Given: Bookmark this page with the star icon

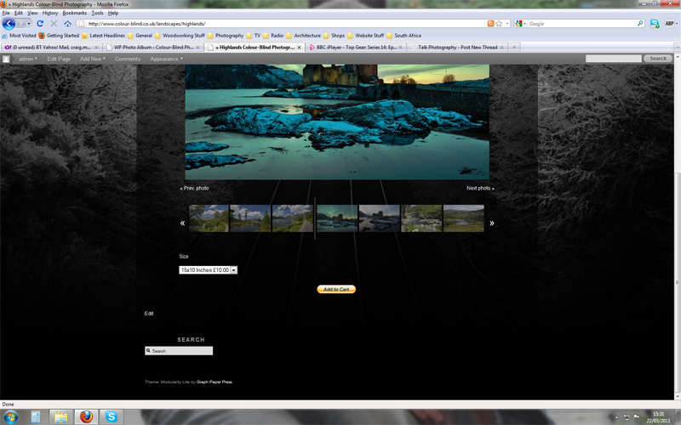Looking at the screenshot, I should pos(499,24).
